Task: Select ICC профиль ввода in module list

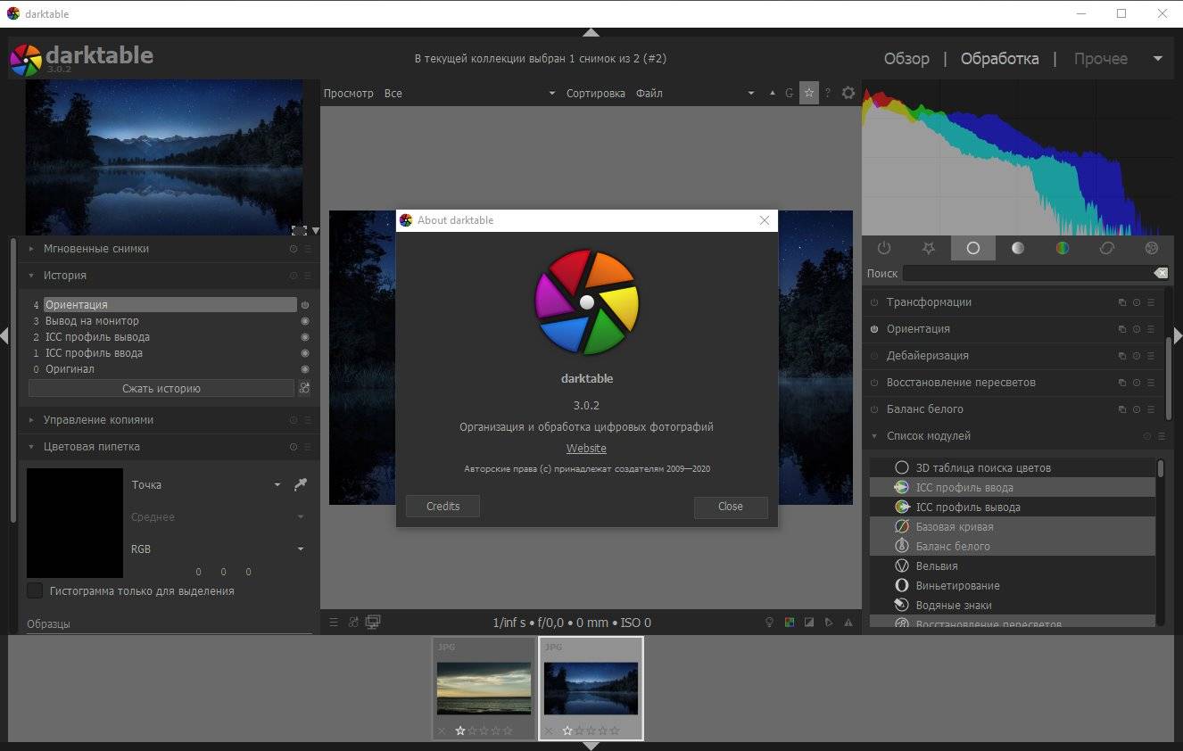Action: coord(1013,487)
